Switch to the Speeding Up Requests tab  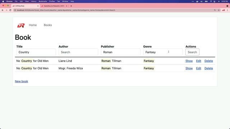click(x=54, y=6)
